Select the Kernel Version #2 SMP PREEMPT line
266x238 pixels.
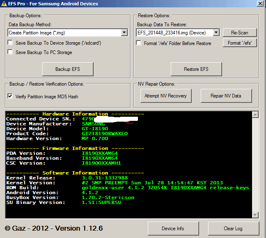click(x=152, y=183)
